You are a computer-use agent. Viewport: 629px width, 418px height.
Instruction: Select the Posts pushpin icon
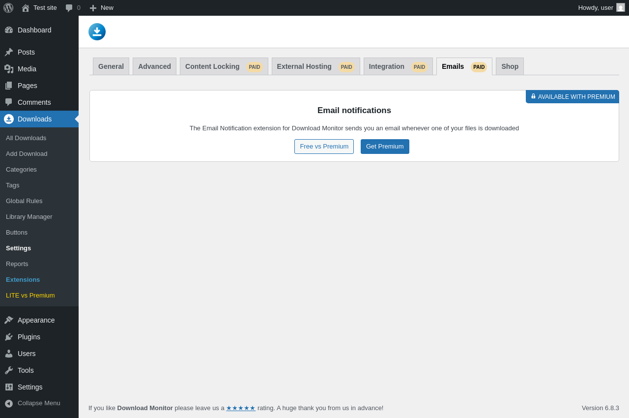pos(9,52)
